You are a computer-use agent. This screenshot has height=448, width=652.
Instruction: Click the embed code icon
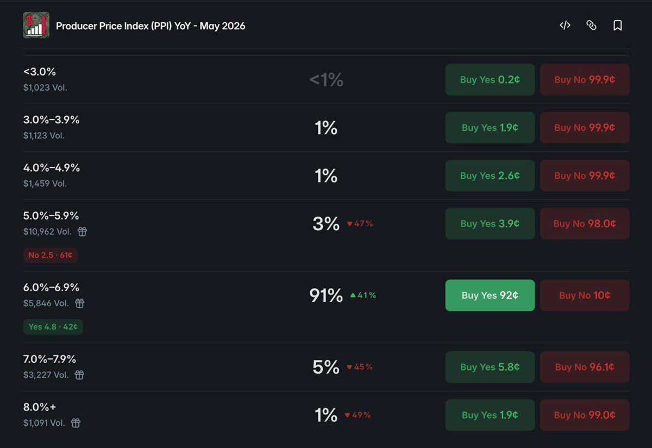point(565,26)
